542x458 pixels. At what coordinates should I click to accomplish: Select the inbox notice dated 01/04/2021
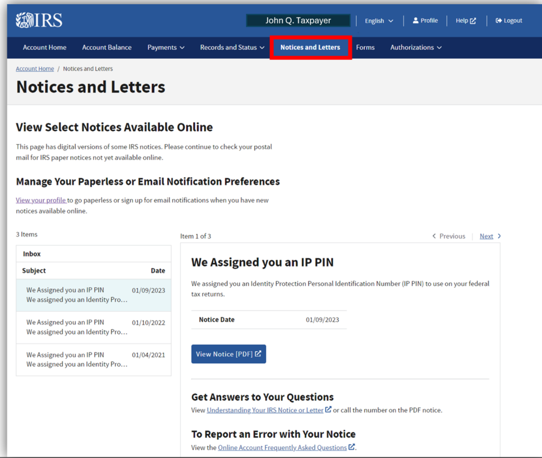pos(94,359)
